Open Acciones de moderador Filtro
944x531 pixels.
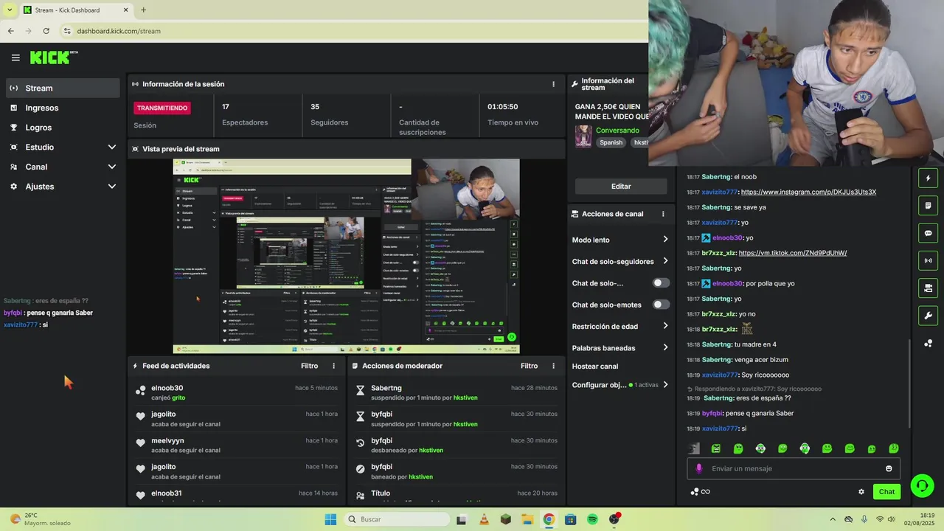coord(529,366)
